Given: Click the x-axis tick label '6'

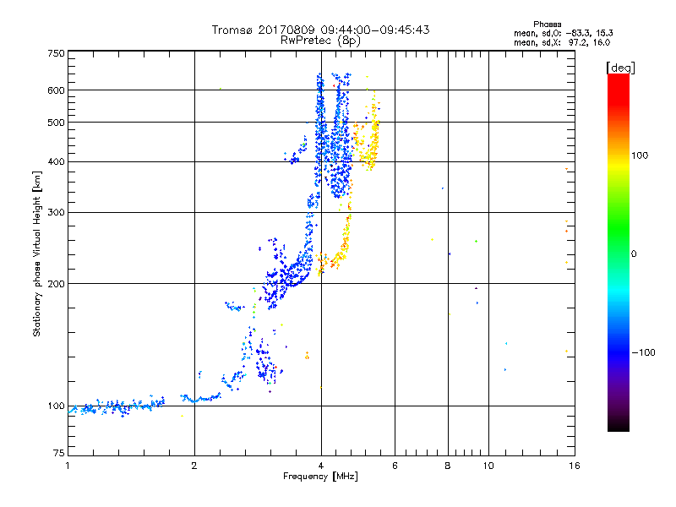Looking at the screenshot, I should pos(395,466).
